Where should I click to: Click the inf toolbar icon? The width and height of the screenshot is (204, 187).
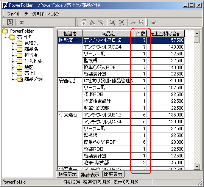tap(153, 23)
